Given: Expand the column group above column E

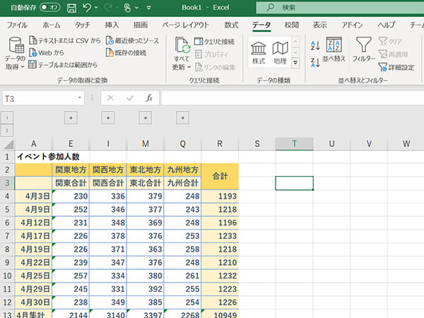Looking at the screenshot, I should [x=70, y=117].
